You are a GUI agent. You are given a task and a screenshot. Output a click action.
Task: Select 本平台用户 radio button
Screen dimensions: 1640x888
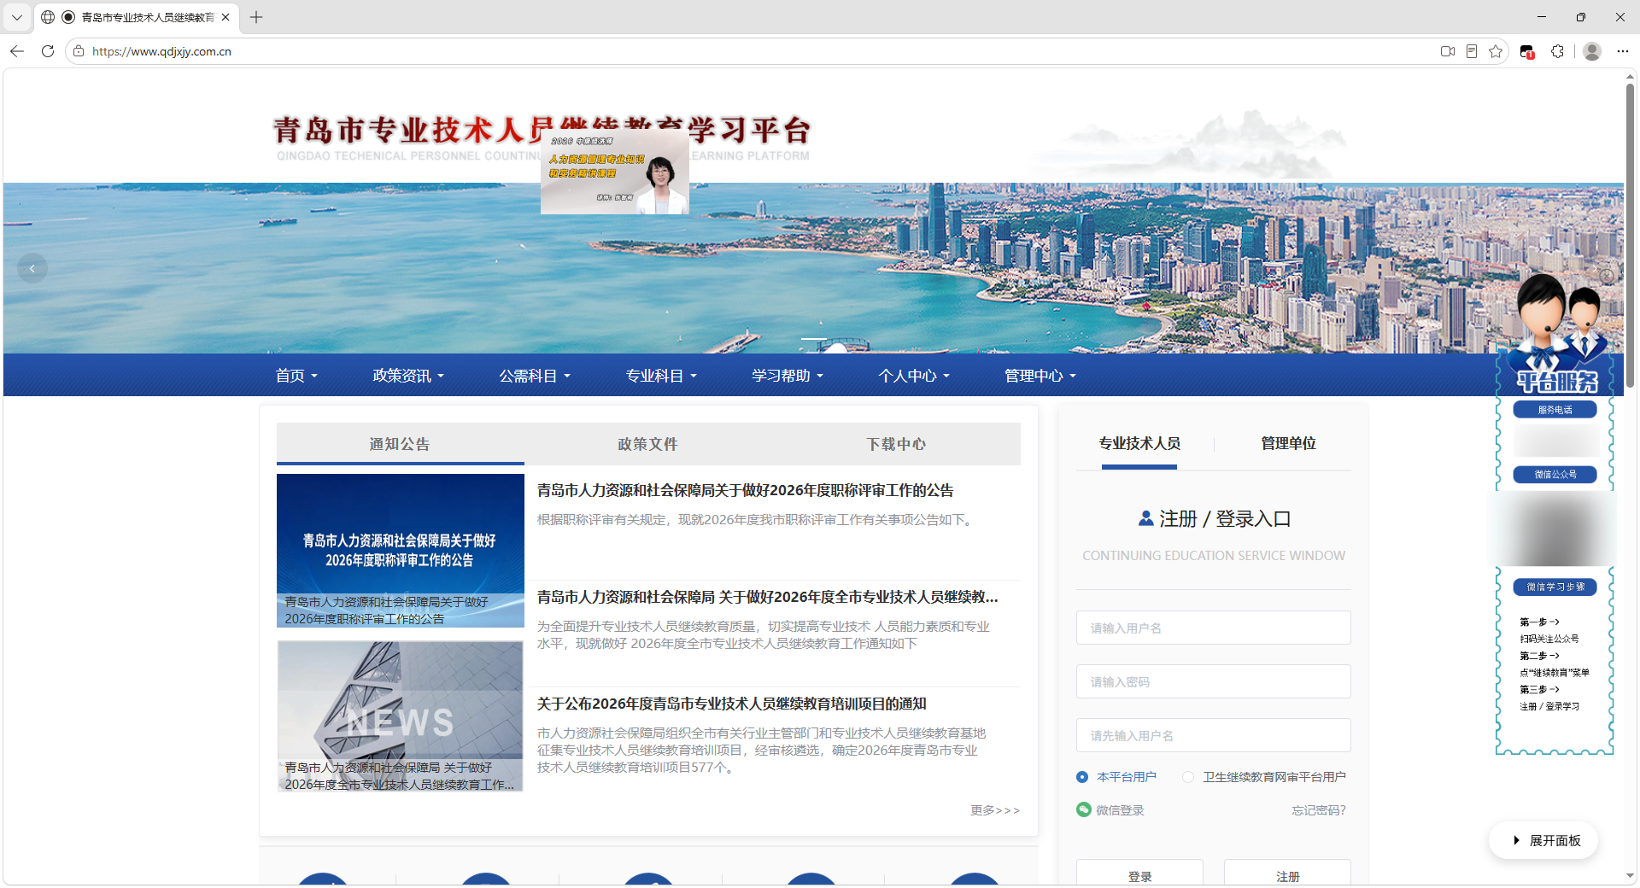coord(1082,777)
